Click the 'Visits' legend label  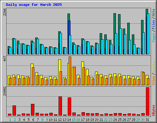coord(153,67)
